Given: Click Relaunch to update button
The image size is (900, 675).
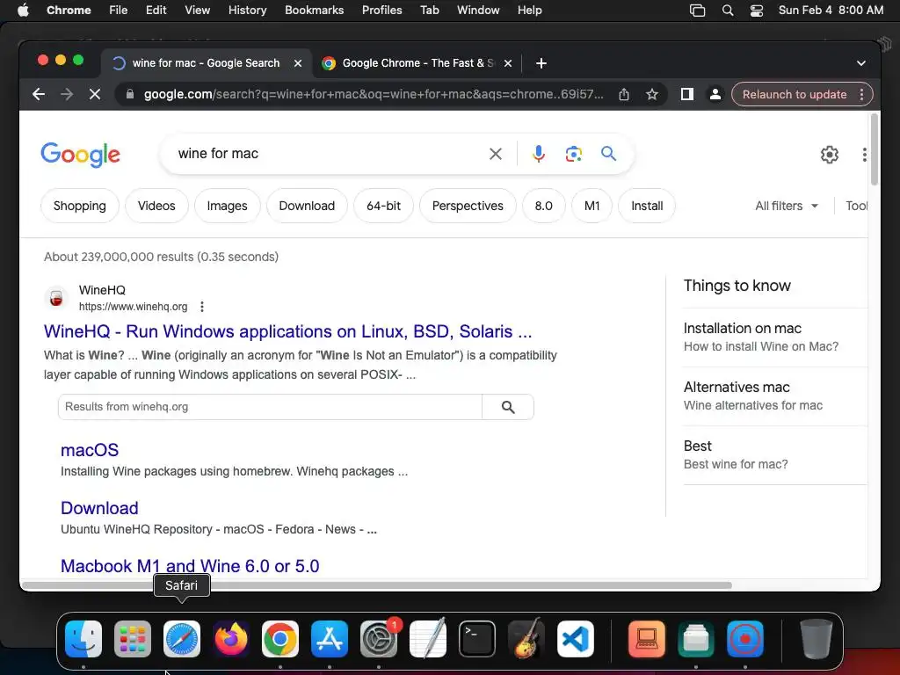Looking at the screenshot, I should tap(795, 94).
